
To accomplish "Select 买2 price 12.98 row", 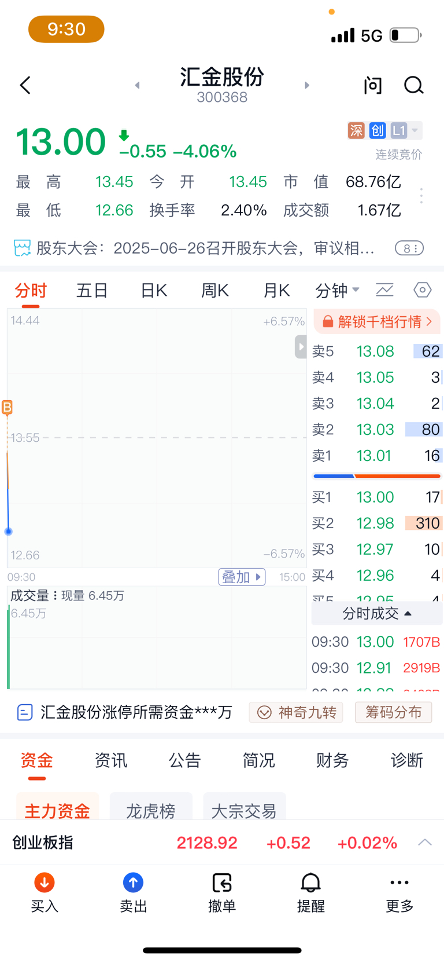I will pyautogui.click(x=377, y=523).
